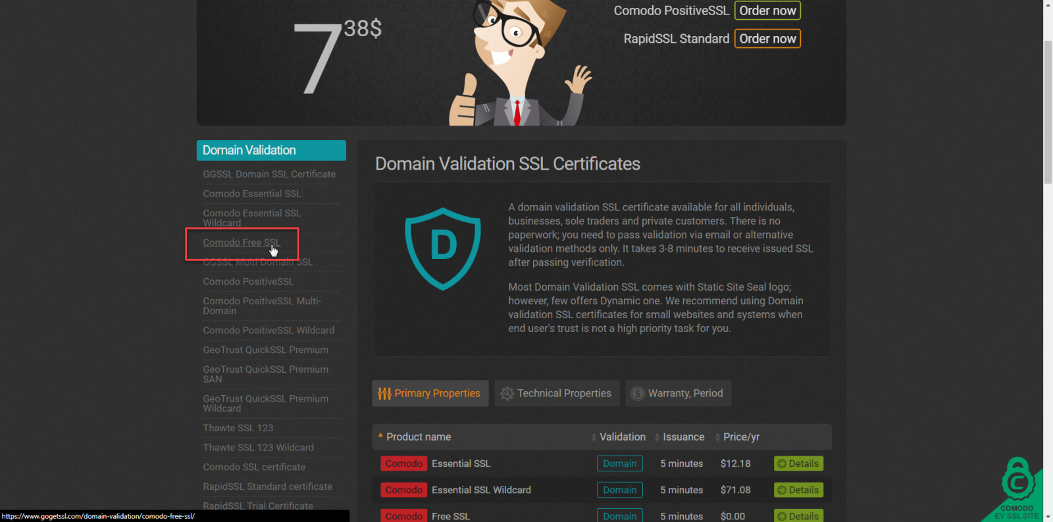Click Domain badge on Free SSL row
Viewport: 1053px width, 522px height.
click(620, 515)
